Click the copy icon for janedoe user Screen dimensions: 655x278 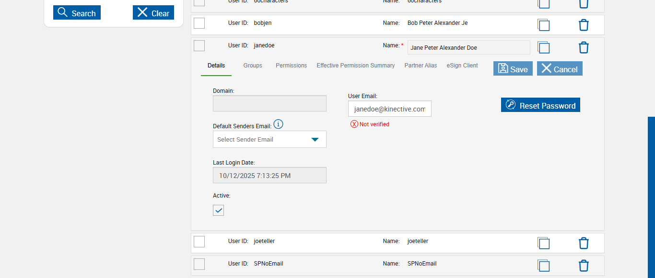click(x=543, y=47)
